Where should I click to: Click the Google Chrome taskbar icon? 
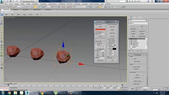9,93
